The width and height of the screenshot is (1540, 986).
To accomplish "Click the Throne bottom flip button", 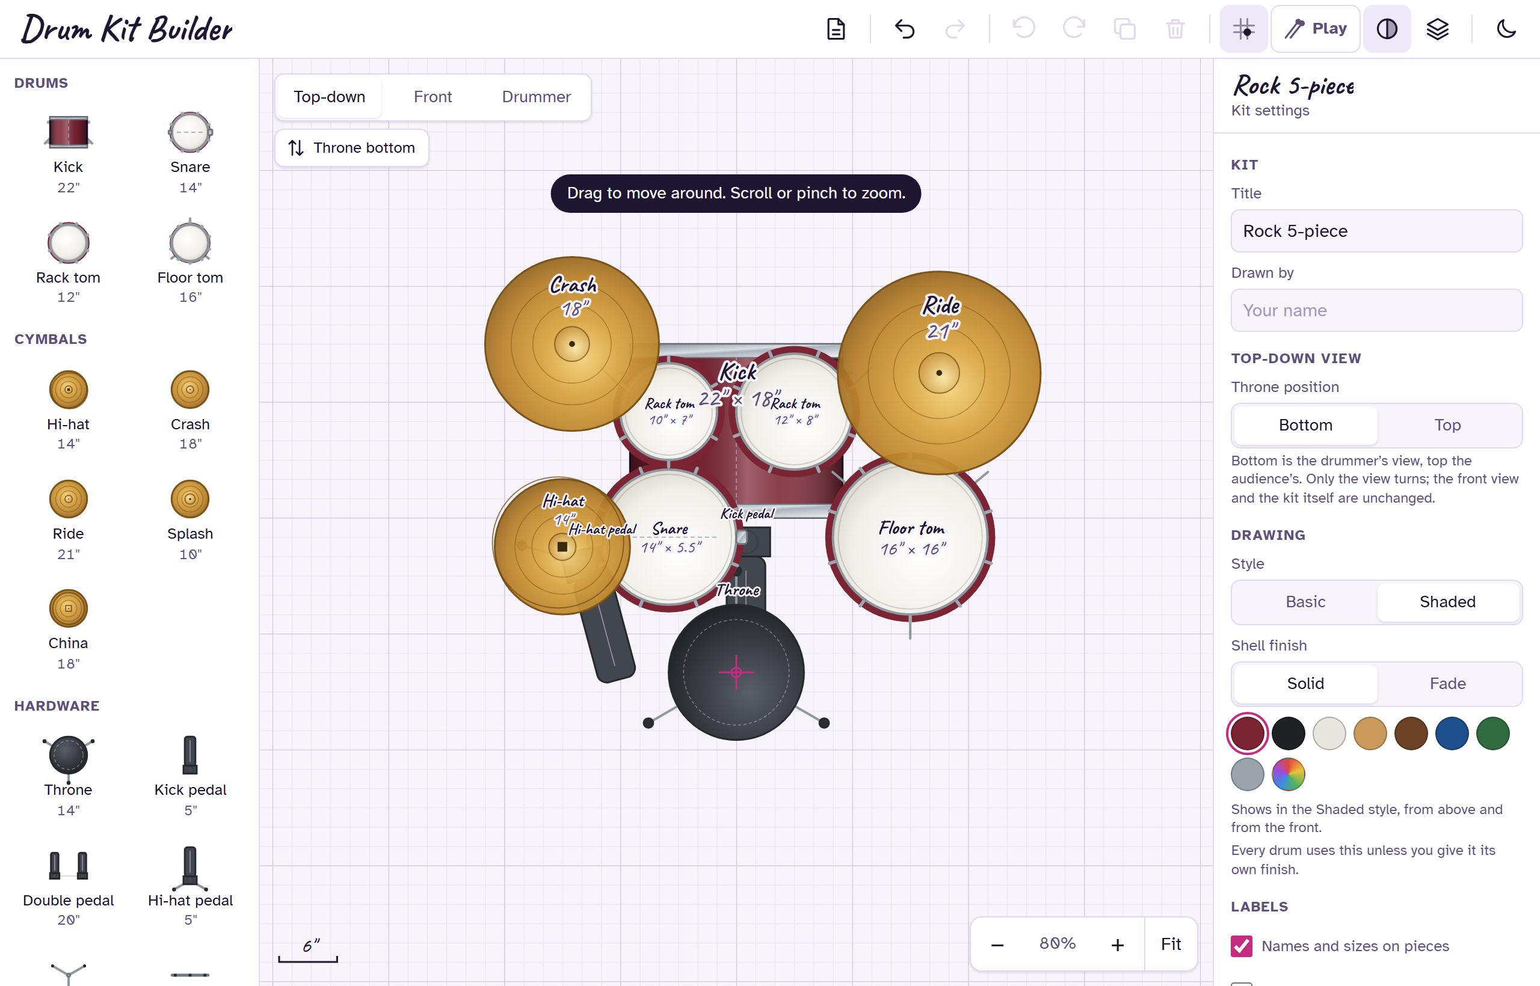I will (352, 148).
